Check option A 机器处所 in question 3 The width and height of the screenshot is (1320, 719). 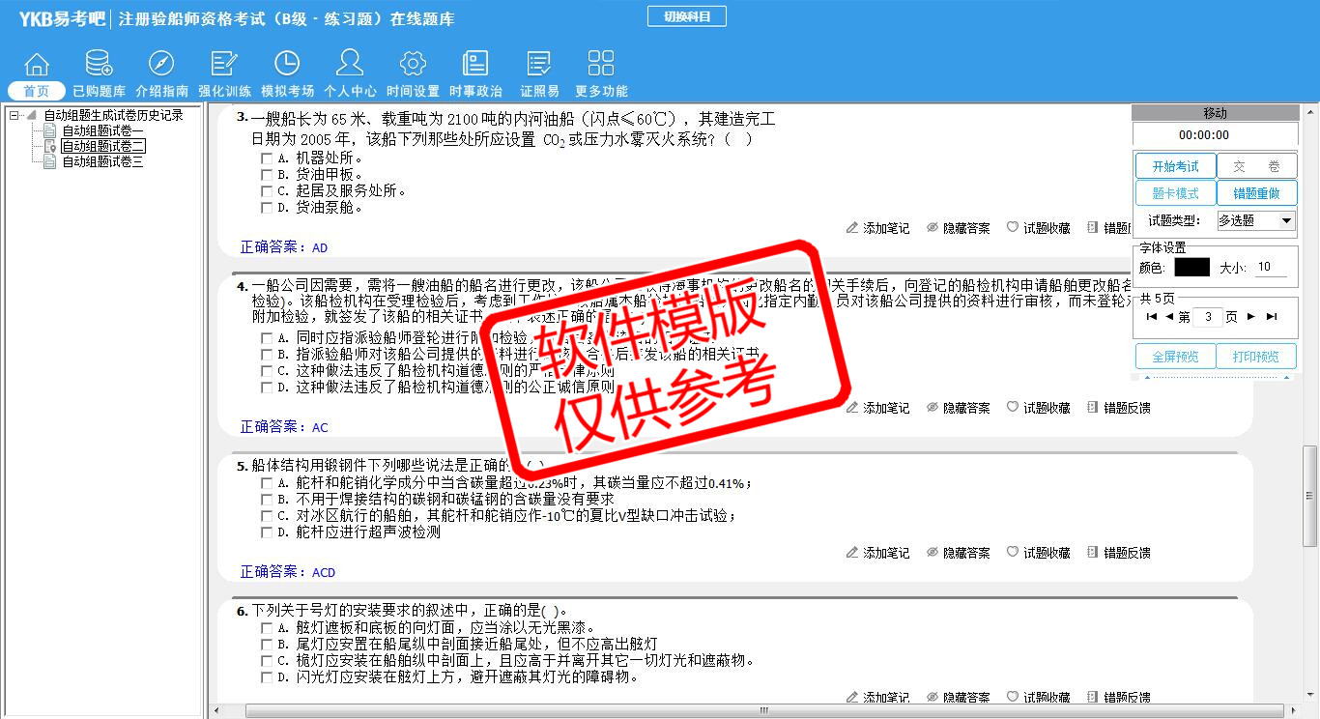267,158
